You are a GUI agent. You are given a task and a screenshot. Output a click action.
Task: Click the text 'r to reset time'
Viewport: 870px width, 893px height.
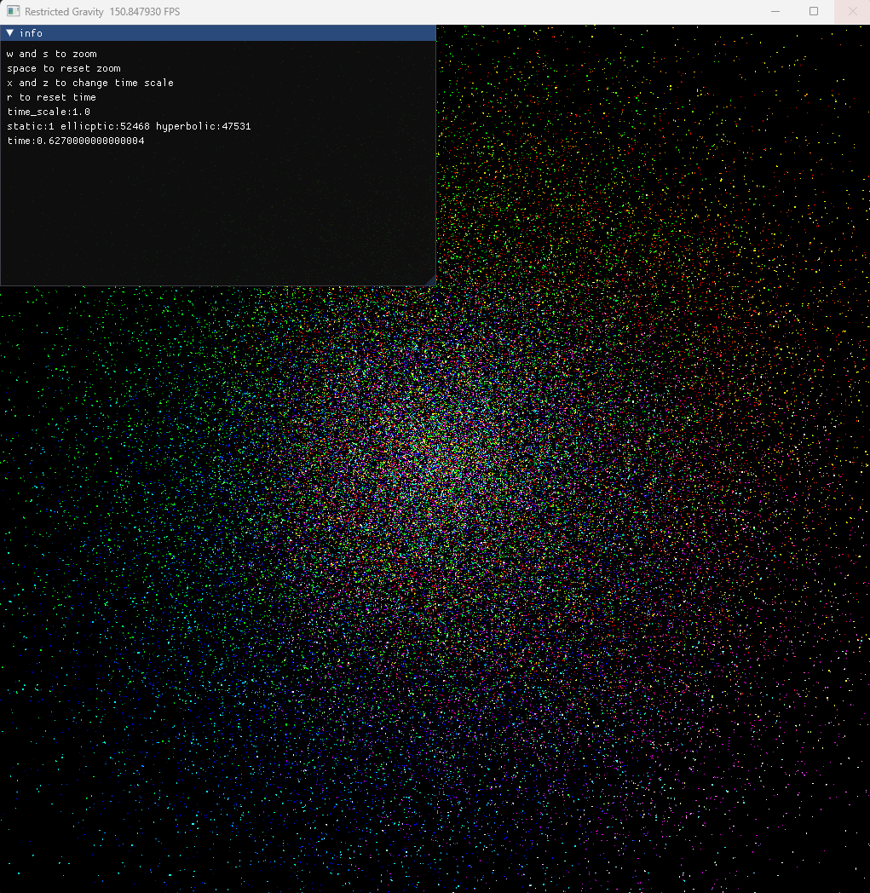coord(52,97)
